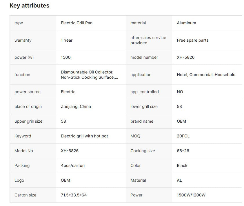Image resolution: width=244 pixels, height=206 pixels.
Task: Click the app-controlled NO value
Action: pos(180,92)
